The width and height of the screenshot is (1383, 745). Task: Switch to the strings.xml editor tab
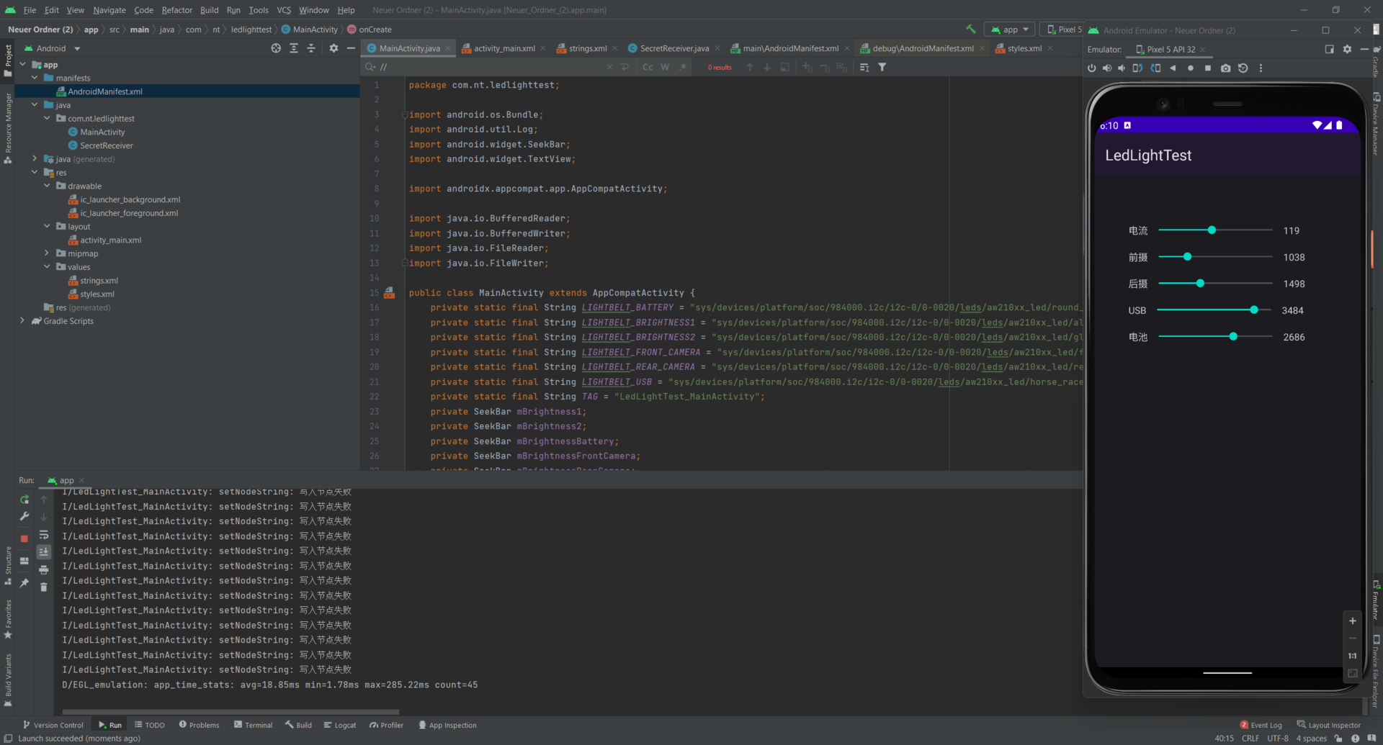(587, 48)
